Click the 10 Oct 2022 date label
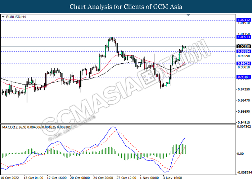 tap(10, 178)
